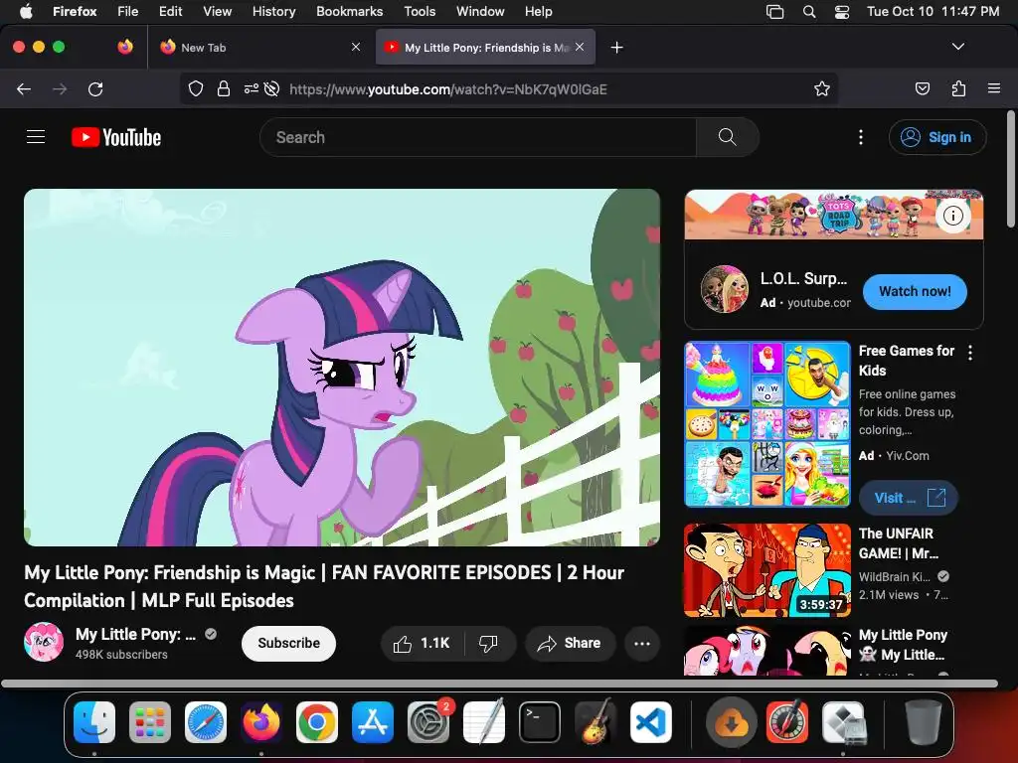Image resolution: width=1018 pixels, height=763 pixels.
Task: Click the Share button
Action: 570,643
